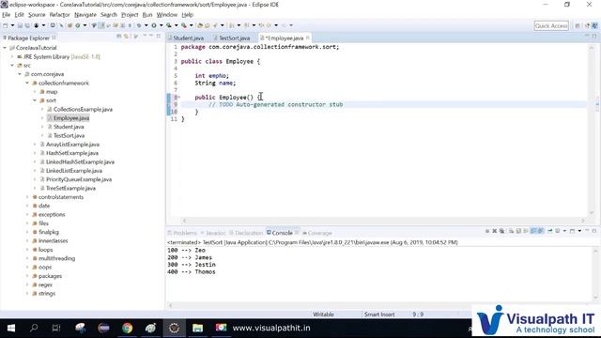Close the Employee.java editor tab
Screen dimensions: 601x338
(x=308, y=38)
